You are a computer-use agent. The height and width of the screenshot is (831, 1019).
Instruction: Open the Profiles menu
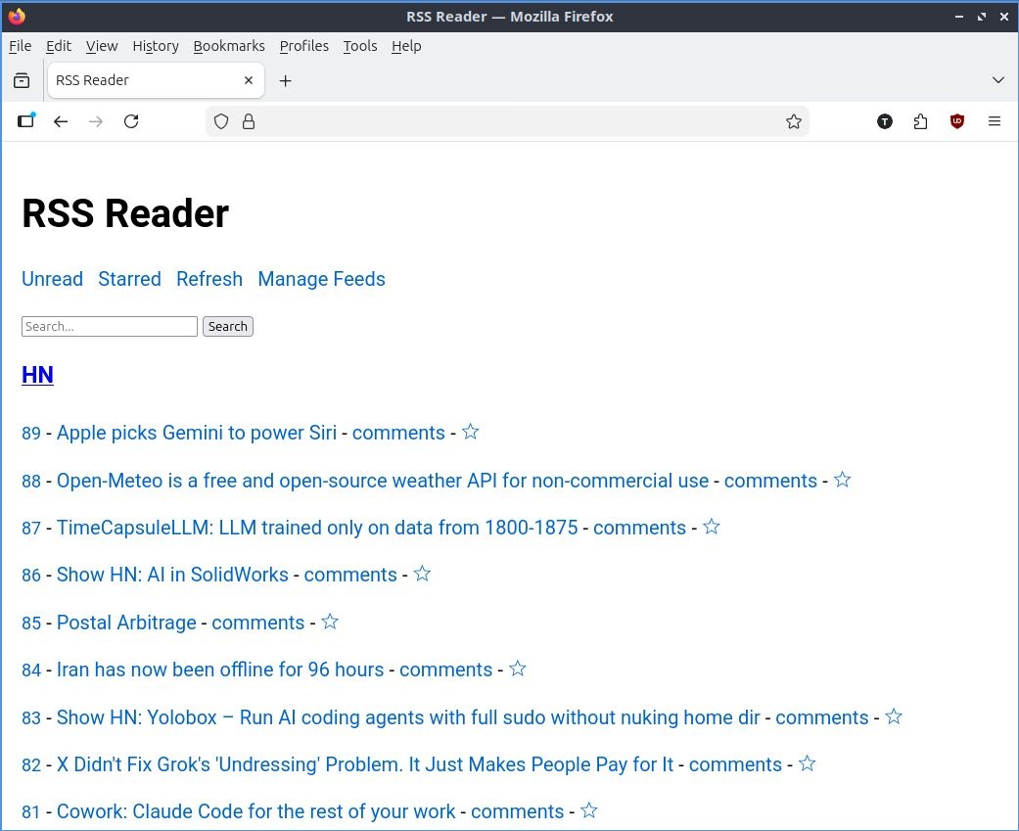pyautogui.click(x=304, y=46)
